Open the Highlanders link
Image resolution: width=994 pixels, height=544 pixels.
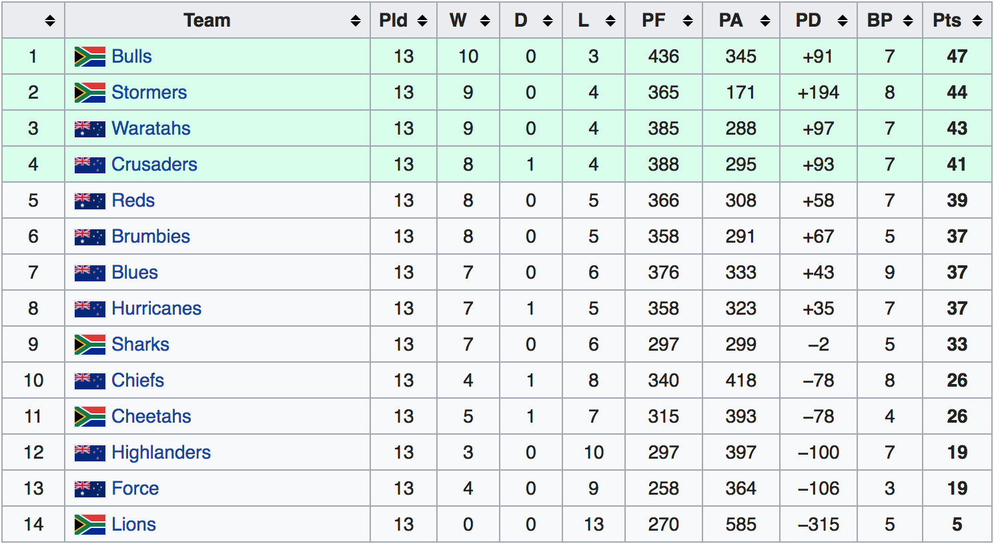pyautogui.click(x=161, y=453)
